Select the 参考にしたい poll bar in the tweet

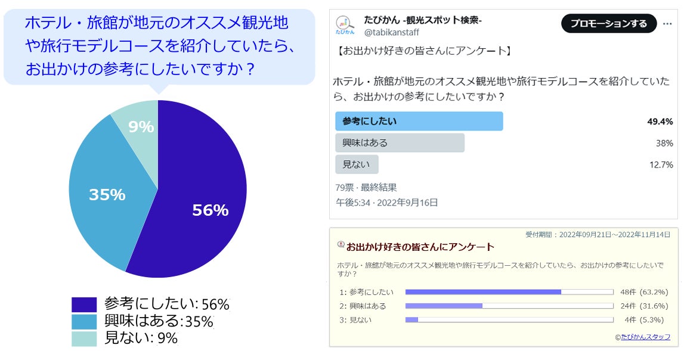(419, 121)
